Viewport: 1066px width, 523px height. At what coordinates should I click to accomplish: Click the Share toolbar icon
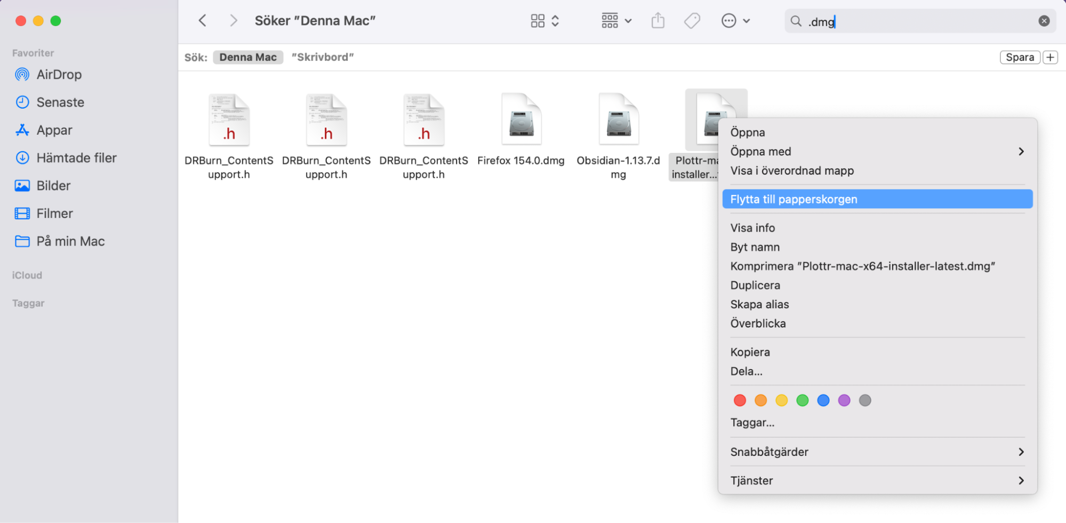point(658,21)
